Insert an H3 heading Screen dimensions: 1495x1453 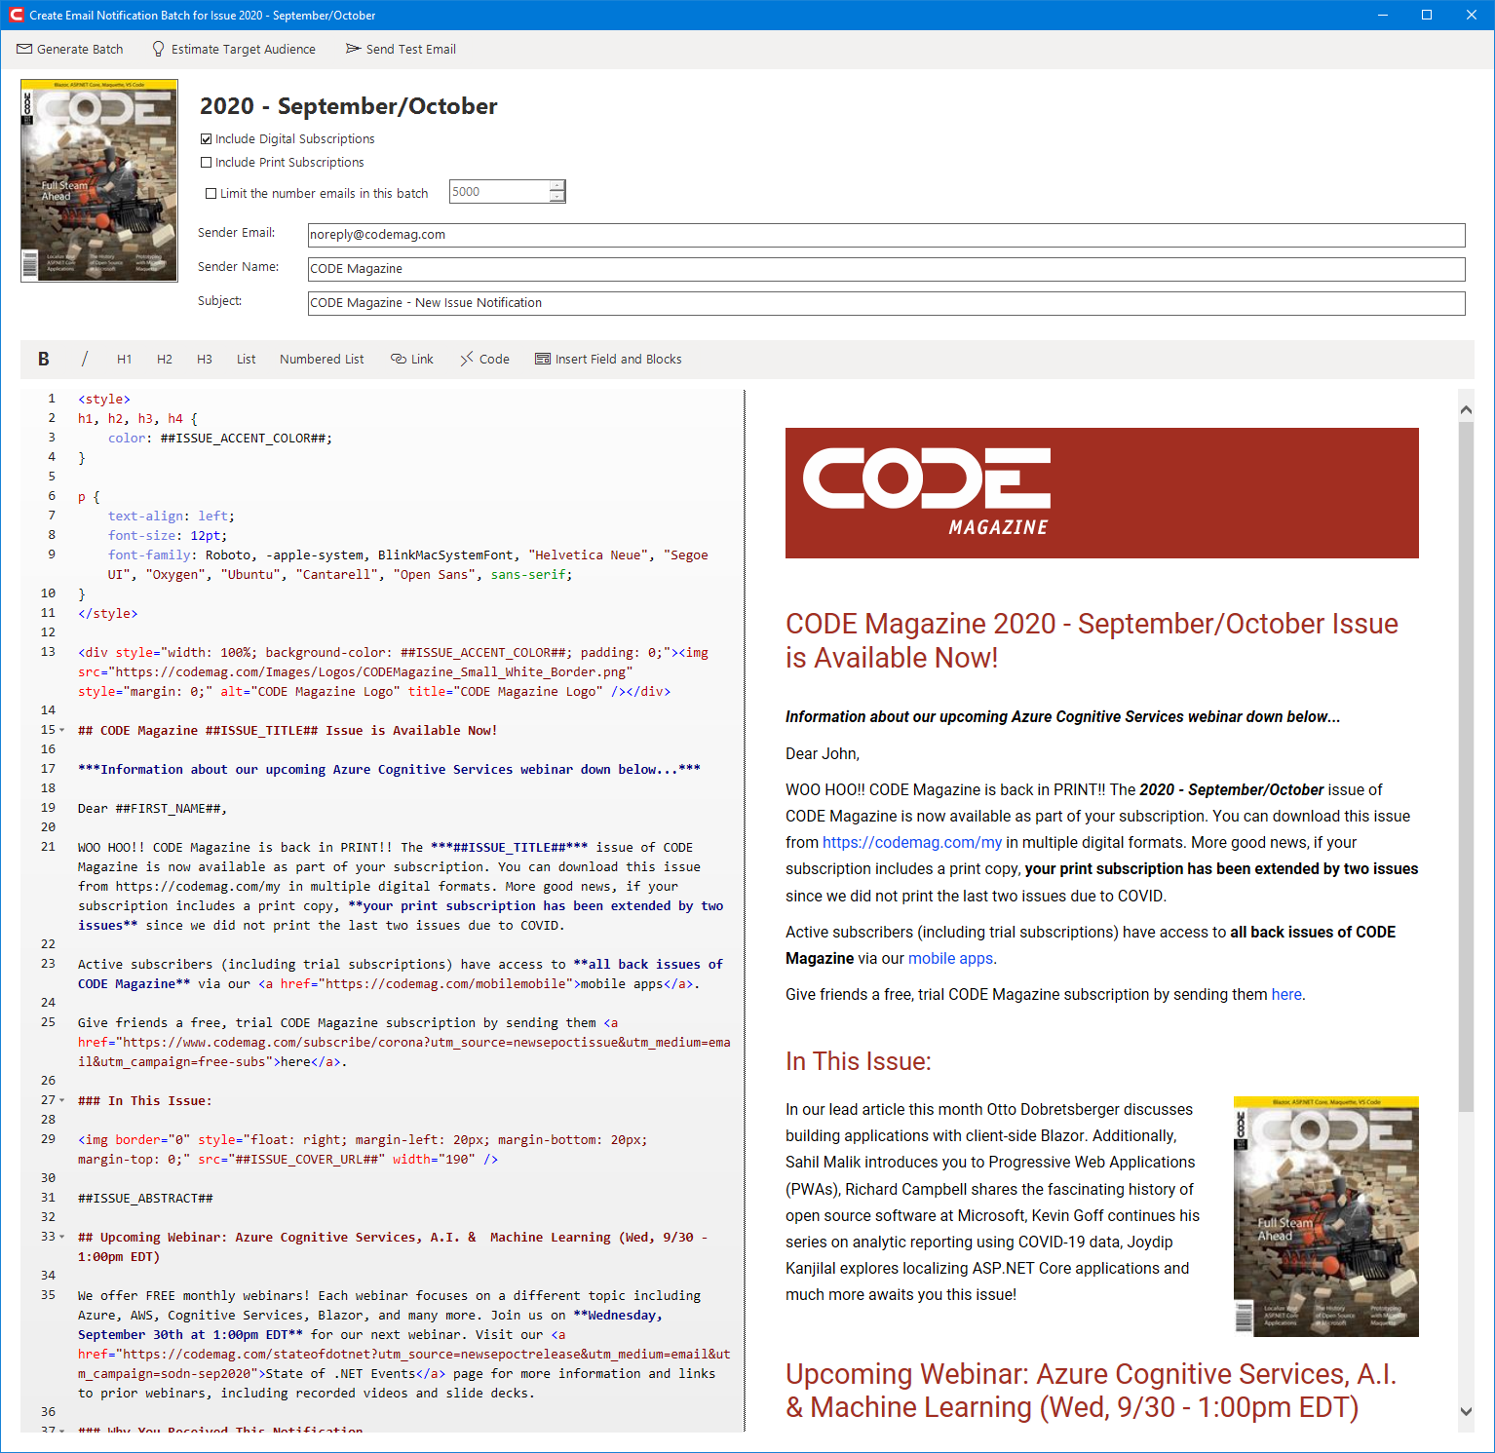click(205, 359)
